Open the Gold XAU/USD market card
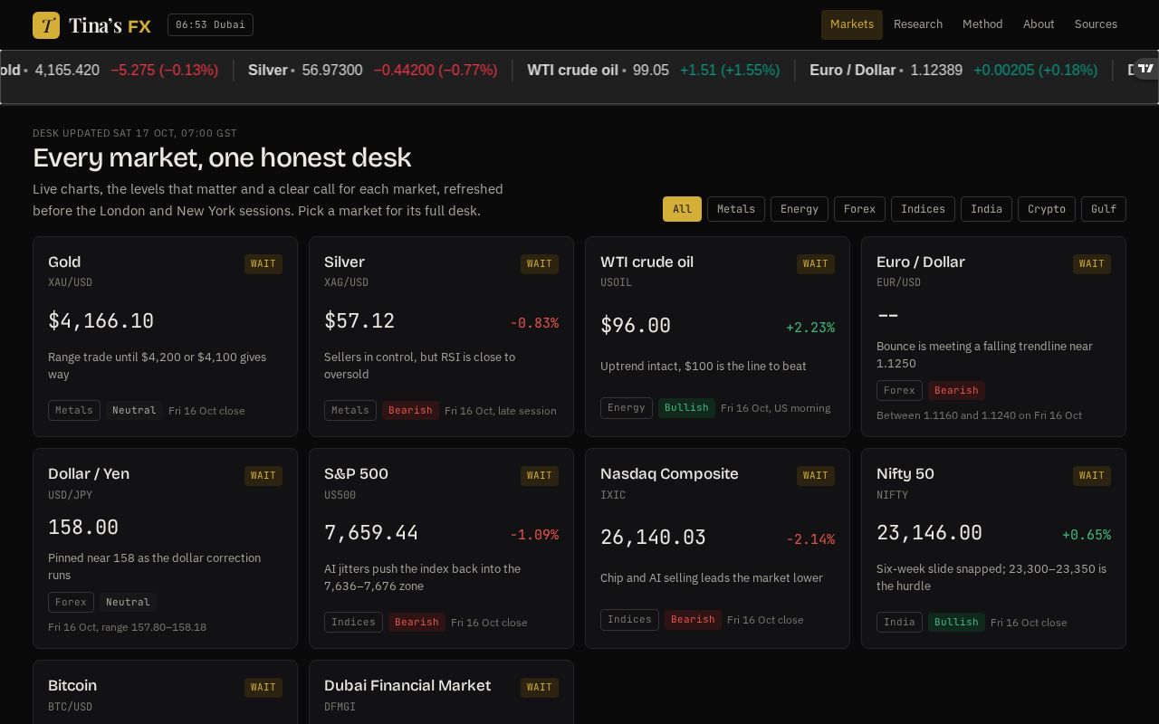 [x=165, y=337]
